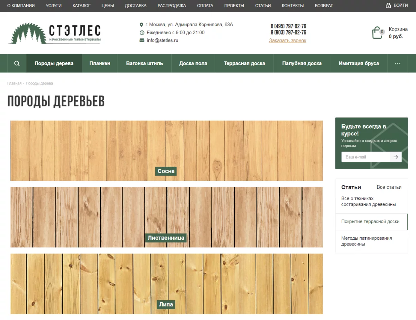
Task: Click the Липа label
Action: click(x=166, y=305)
